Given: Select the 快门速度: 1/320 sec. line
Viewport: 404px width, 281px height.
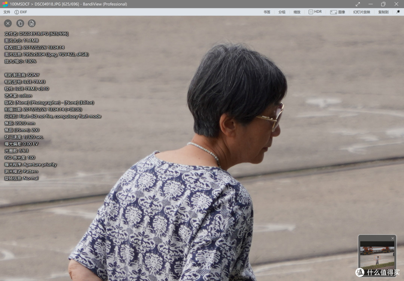Looking at the screenshot, I should point(24,137).
